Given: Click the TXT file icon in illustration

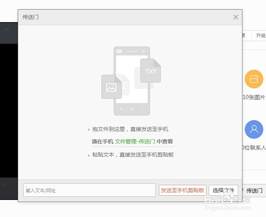Looking at the screenshot, I should (151, 71).
